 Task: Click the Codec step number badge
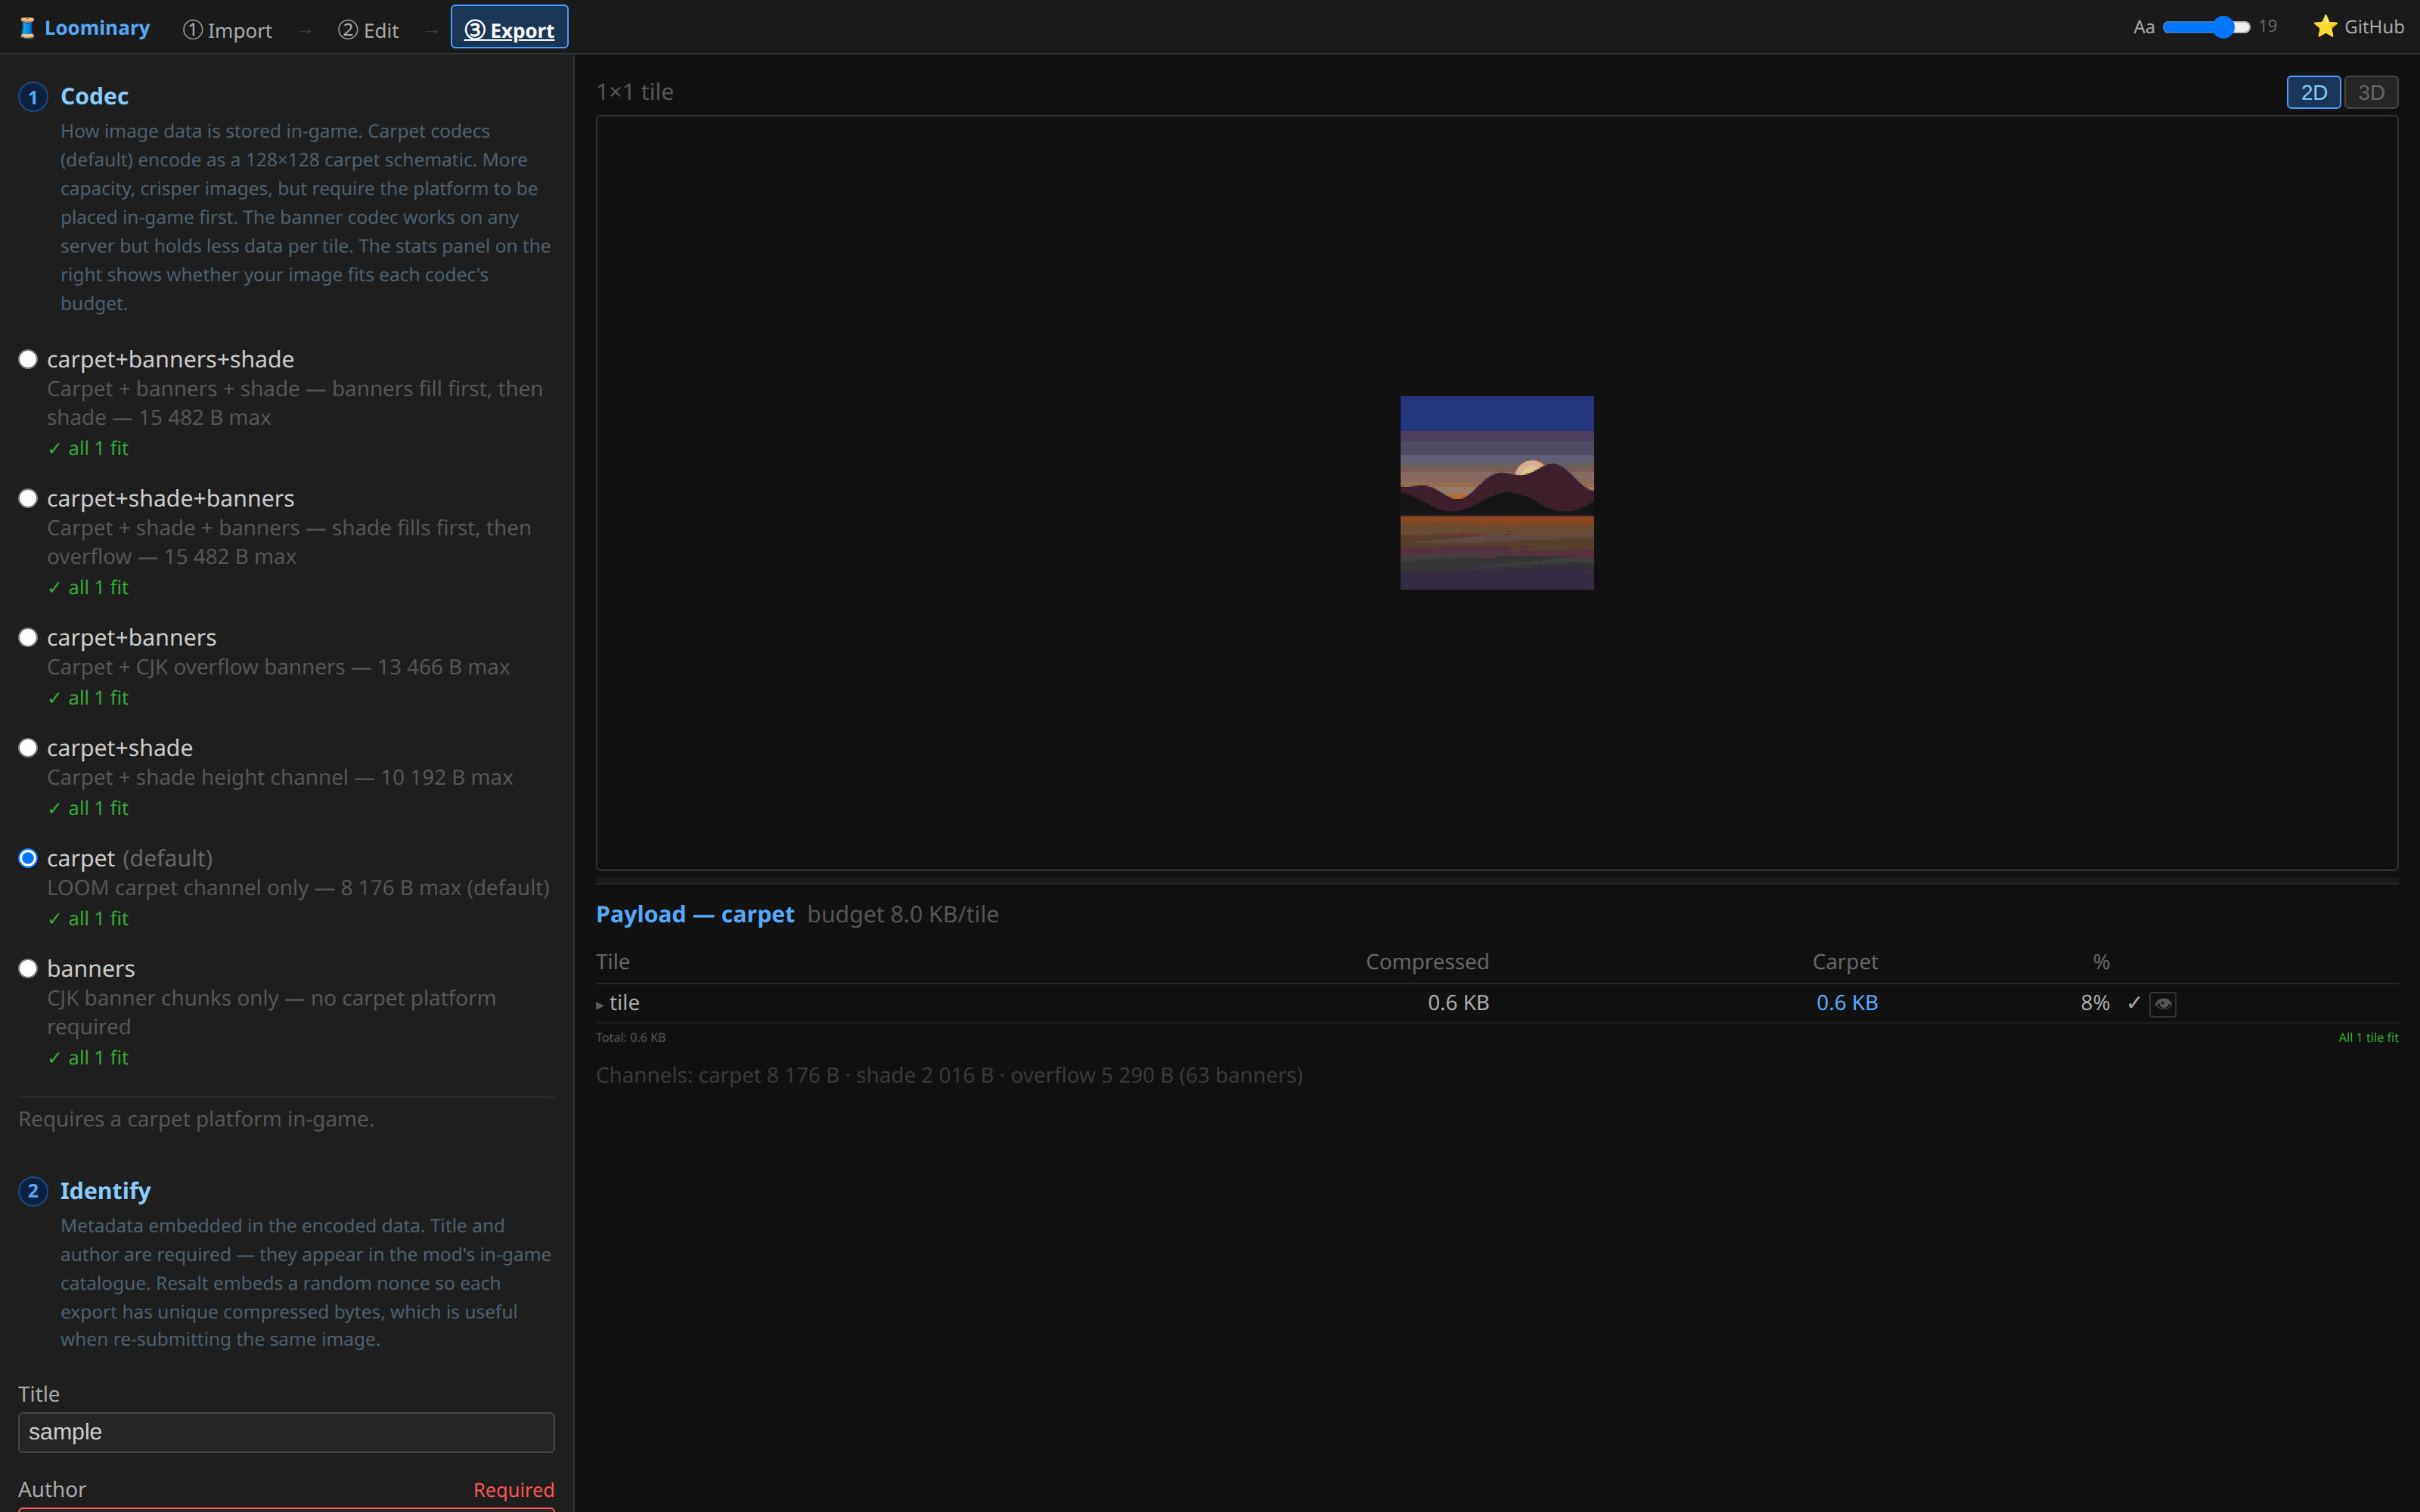[x=33, y=97]
